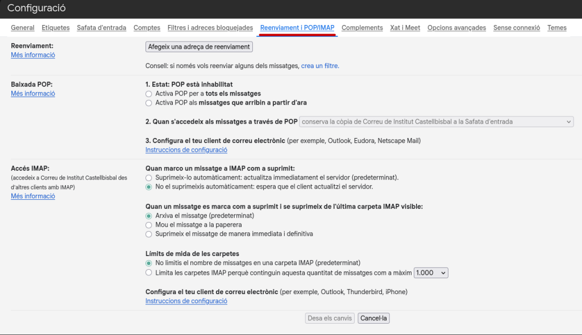Open the 1.000 message limit dropdown

431,273
